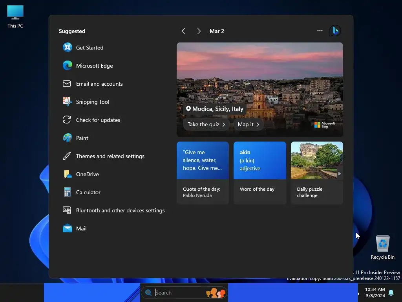Open Bing chat icon in search panel

(335, 31)
